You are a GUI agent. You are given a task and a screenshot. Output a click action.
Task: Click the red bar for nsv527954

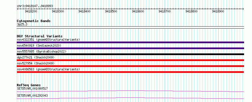tap(130, 66)
